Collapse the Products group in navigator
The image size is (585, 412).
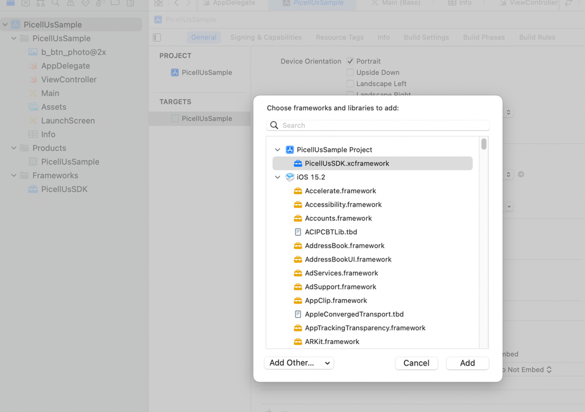coord(14,148)
